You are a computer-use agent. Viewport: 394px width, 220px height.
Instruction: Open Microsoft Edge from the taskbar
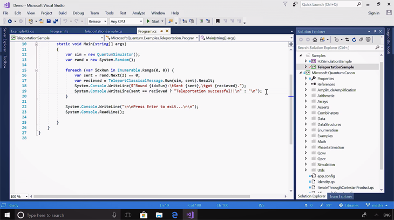(175, 215)
